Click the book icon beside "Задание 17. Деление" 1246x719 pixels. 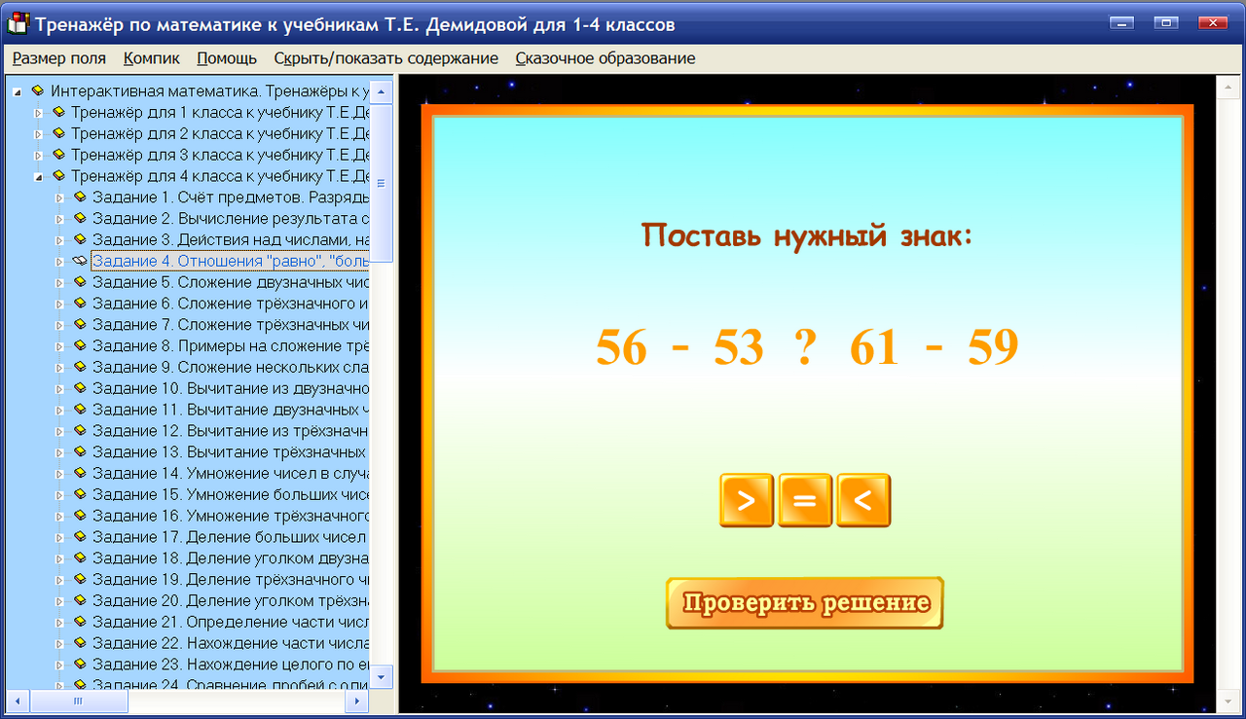coord(80,537)
